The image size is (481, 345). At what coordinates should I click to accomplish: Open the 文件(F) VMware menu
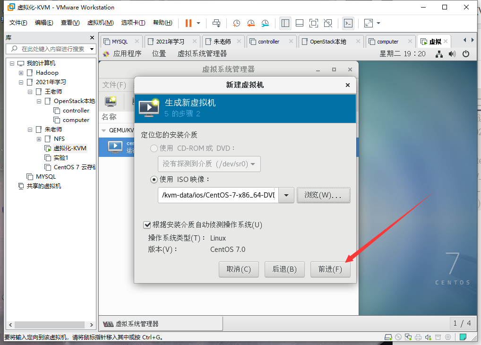click(18, 23)
